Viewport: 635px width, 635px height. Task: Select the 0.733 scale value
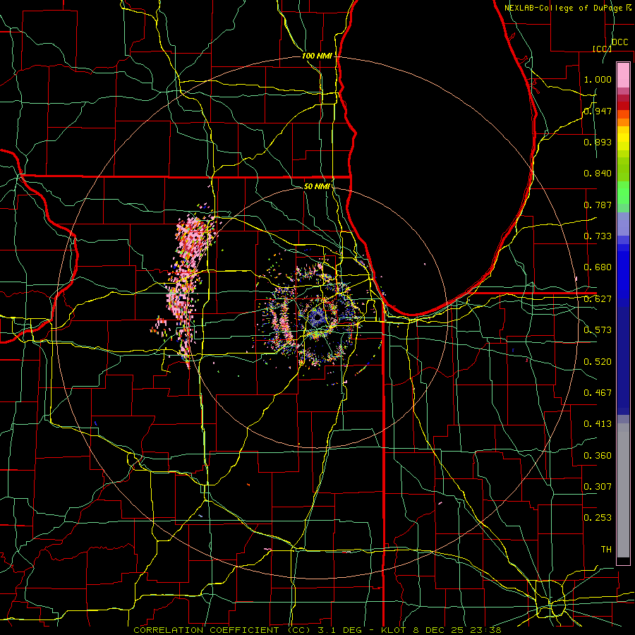coord(598,236)
